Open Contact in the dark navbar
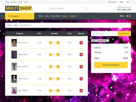Screen dimensions: 136x102 click(73, 16)
